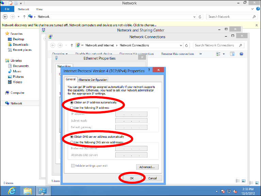This screenshot has width=261, height=196.
Task: Open Explorer help icon at top right
Action: 258,9
